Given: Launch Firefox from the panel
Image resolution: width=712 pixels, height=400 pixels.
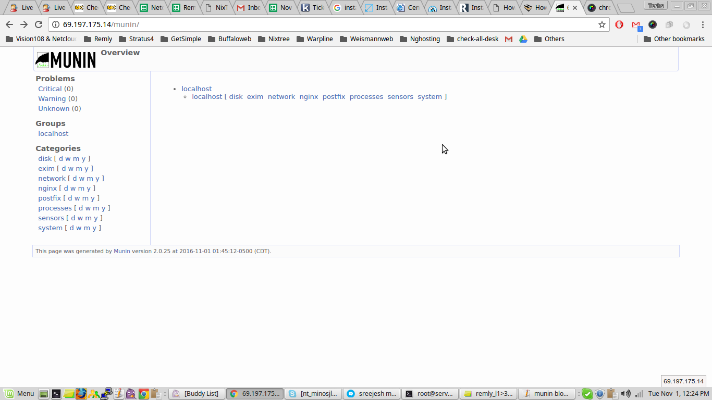Looking at the screenshot, I should point(81,394).
